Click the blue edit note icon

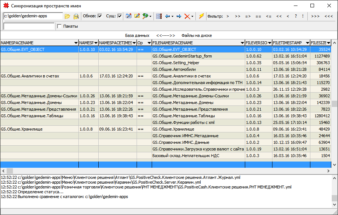click(x=128, y=16)
